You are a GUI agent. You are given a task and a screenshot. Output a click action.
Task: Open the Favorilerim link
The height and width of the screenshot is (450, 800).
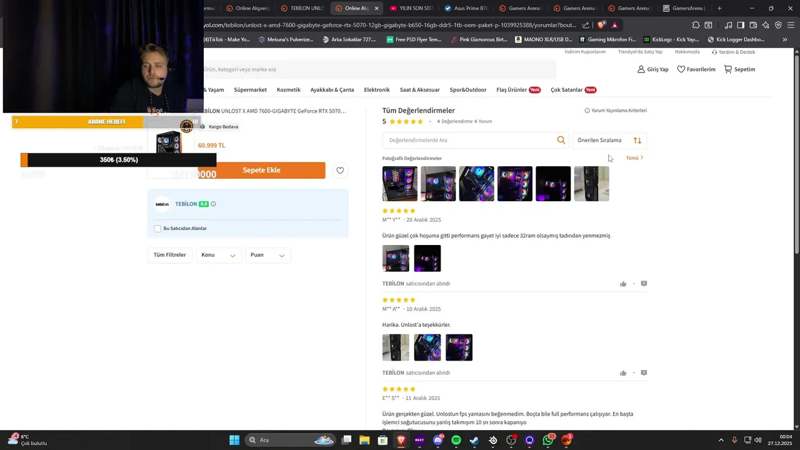(696, 69)
